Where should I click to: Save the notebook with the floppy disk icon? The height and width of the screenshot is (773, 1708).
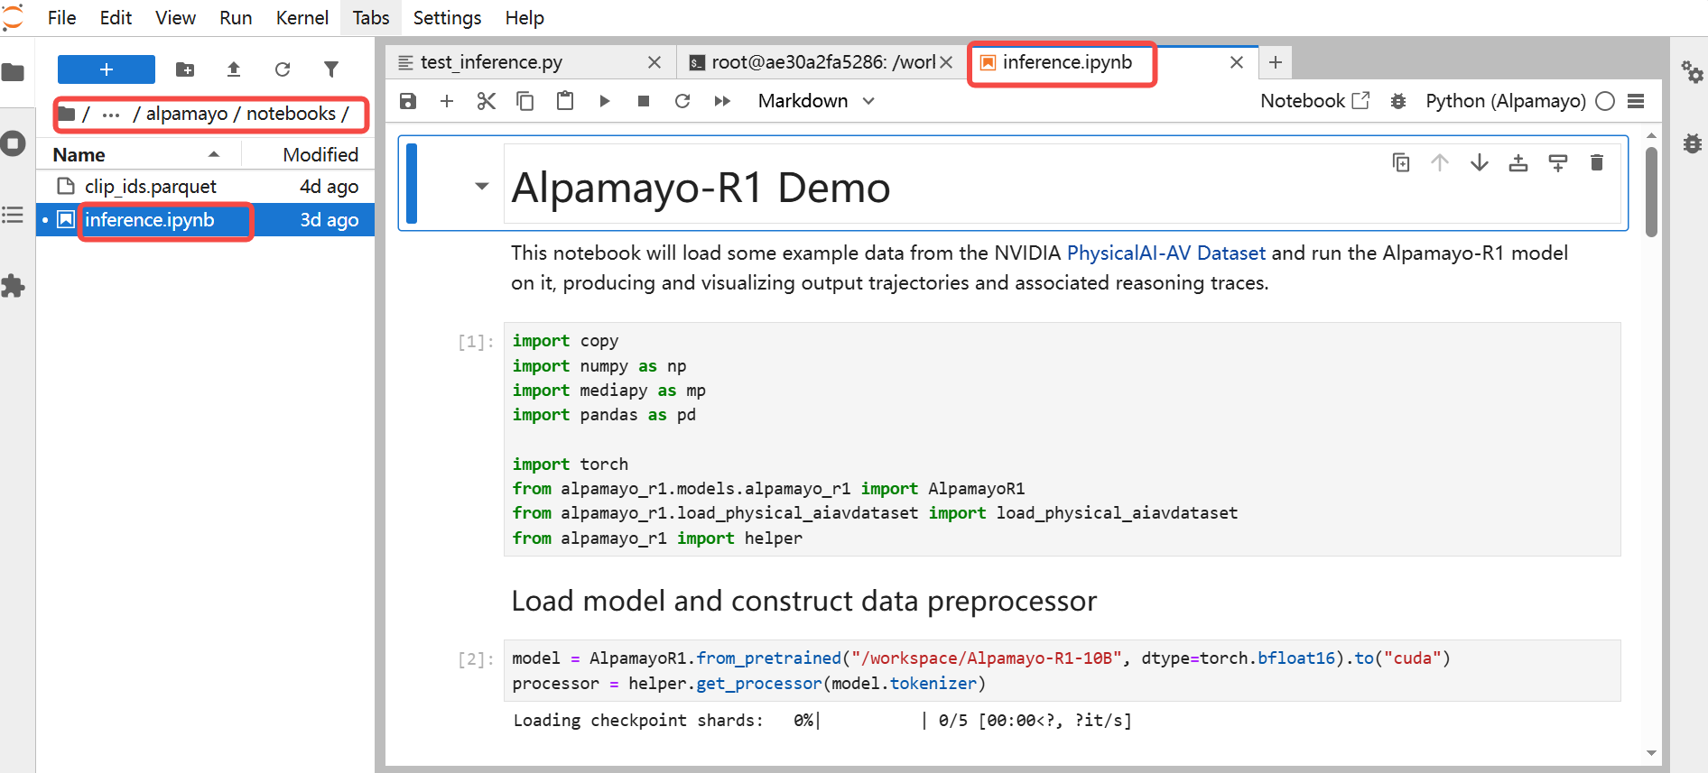coord(408,101)
